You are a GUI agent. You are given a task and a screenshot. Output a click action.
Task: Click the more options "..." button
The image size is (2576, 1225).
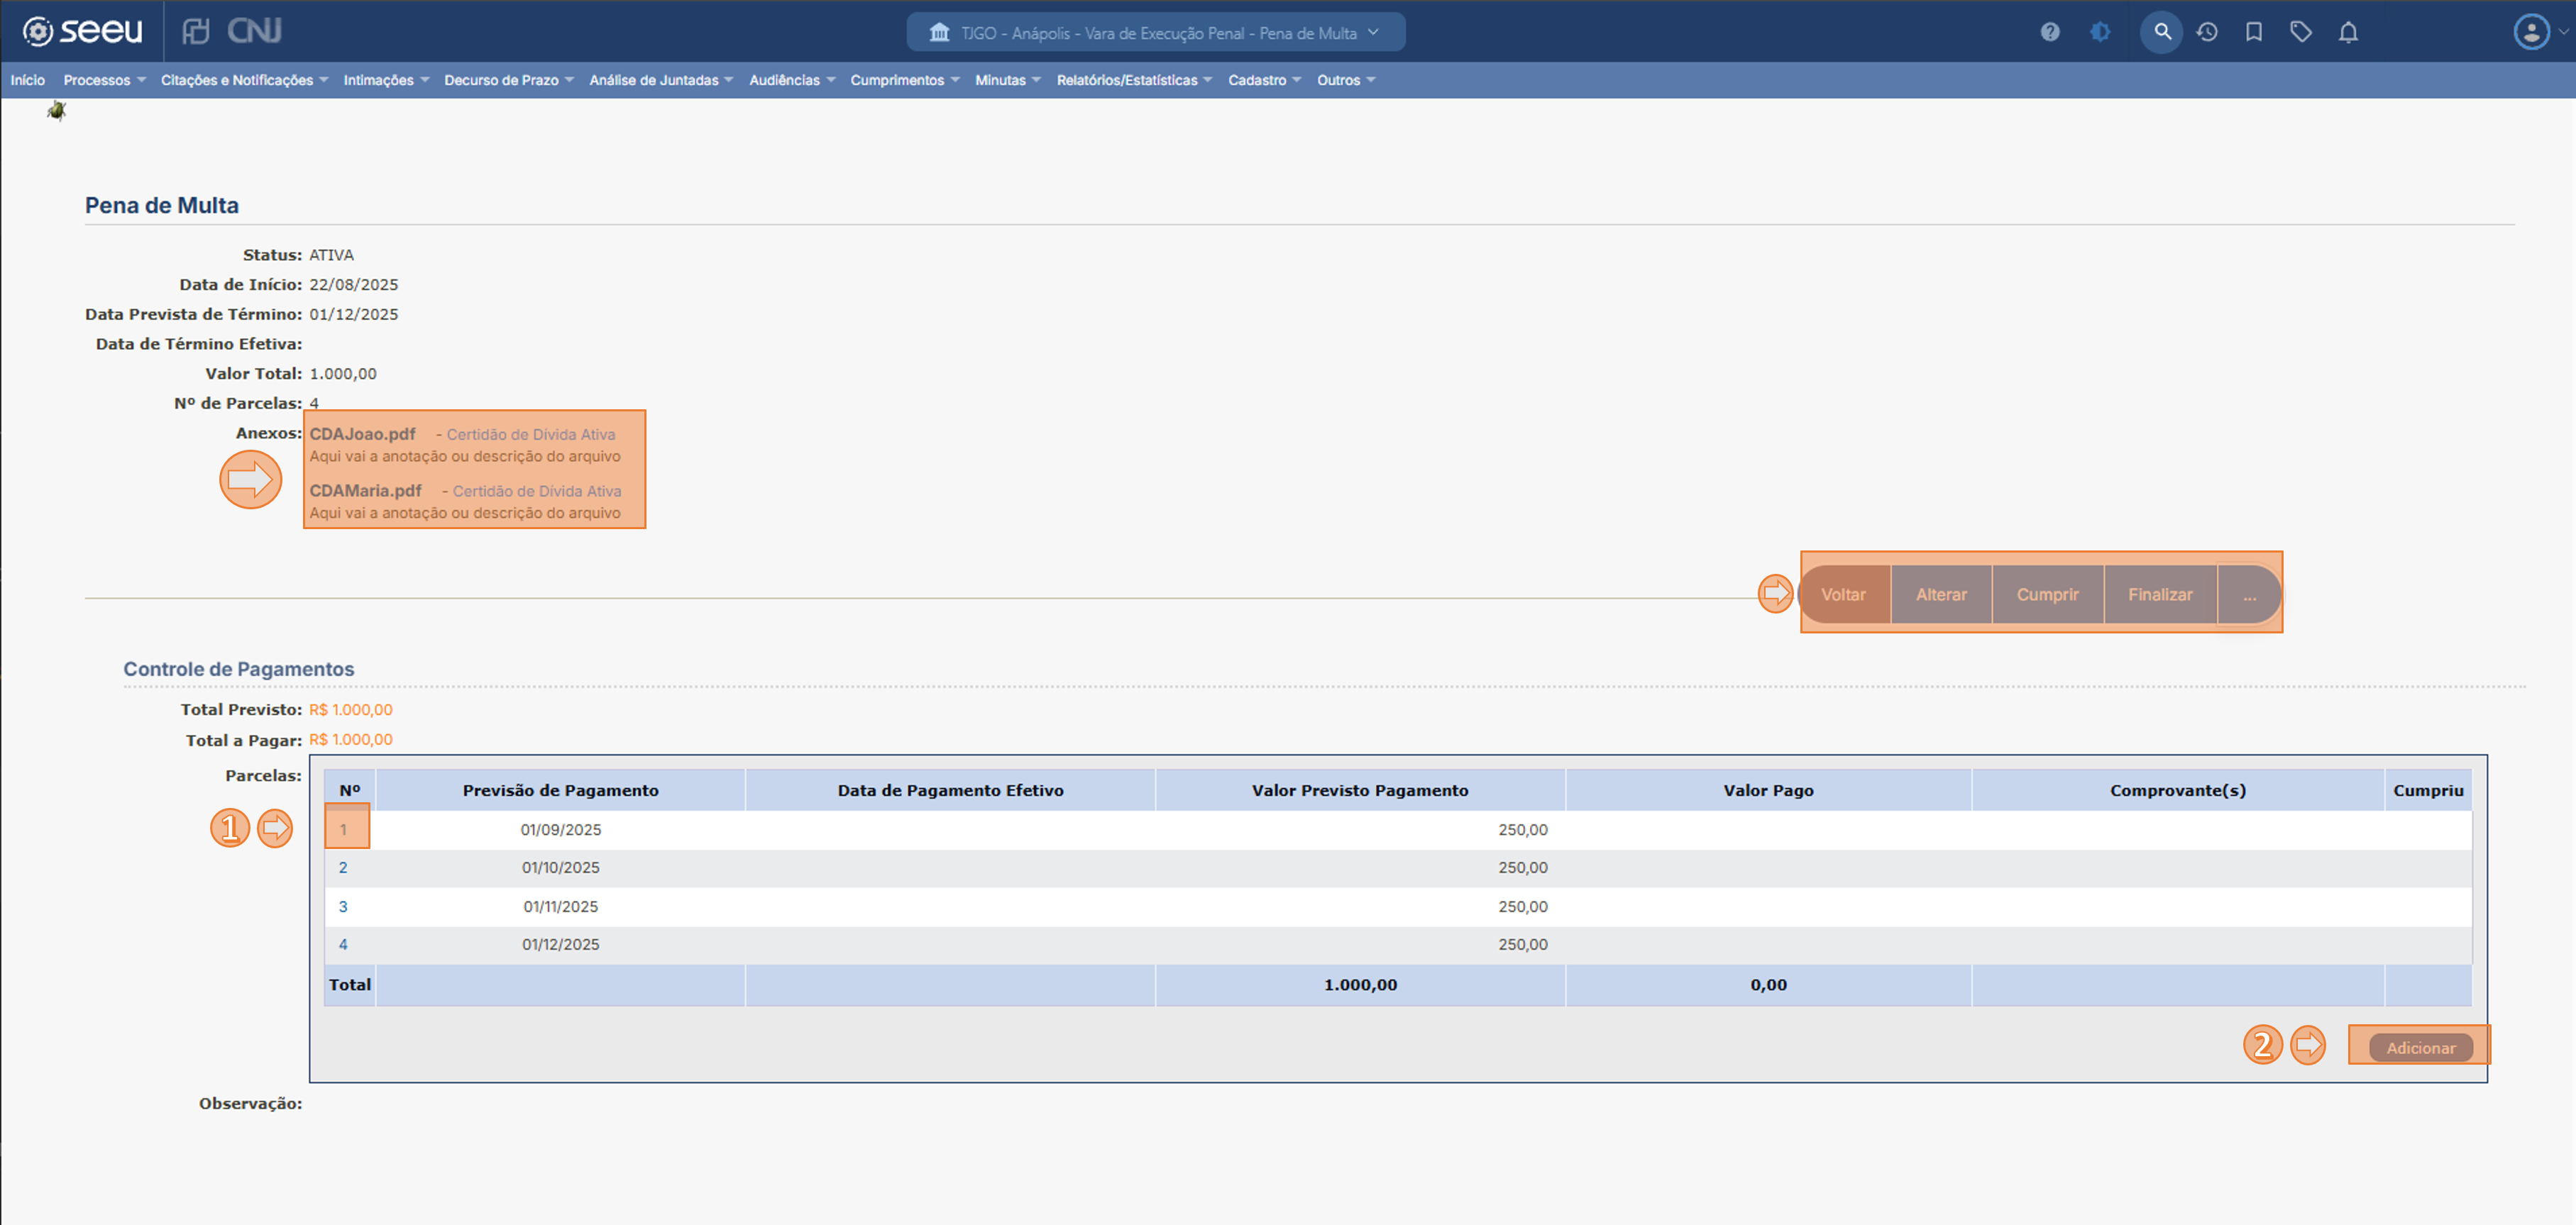coord(2249,594)
